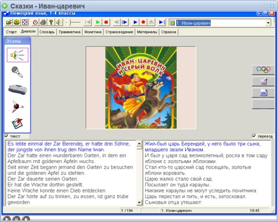278x222 pixels.
Task: Click the printer icon in toolbar
Action: point(43,22)
